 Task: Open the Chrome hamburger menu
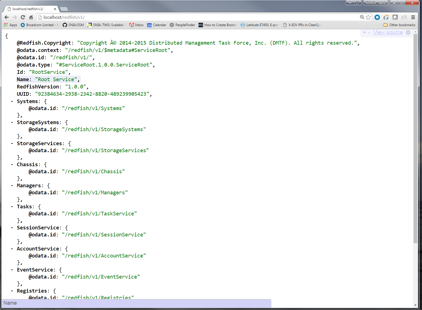click(x=413, y=17)
